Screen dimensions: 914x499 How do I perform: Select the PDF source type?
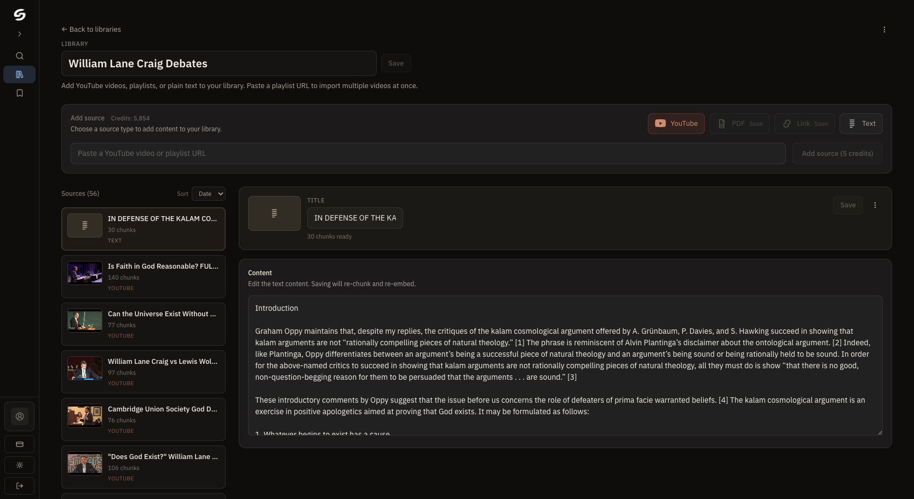pyautogui.click(x=740, y=124)
